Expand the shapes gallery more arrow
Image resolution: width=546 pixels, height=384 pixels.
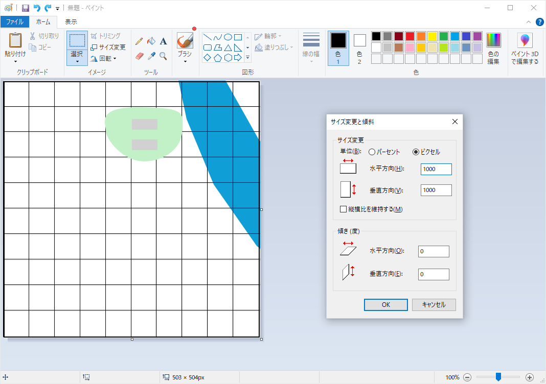pos(247,58)
